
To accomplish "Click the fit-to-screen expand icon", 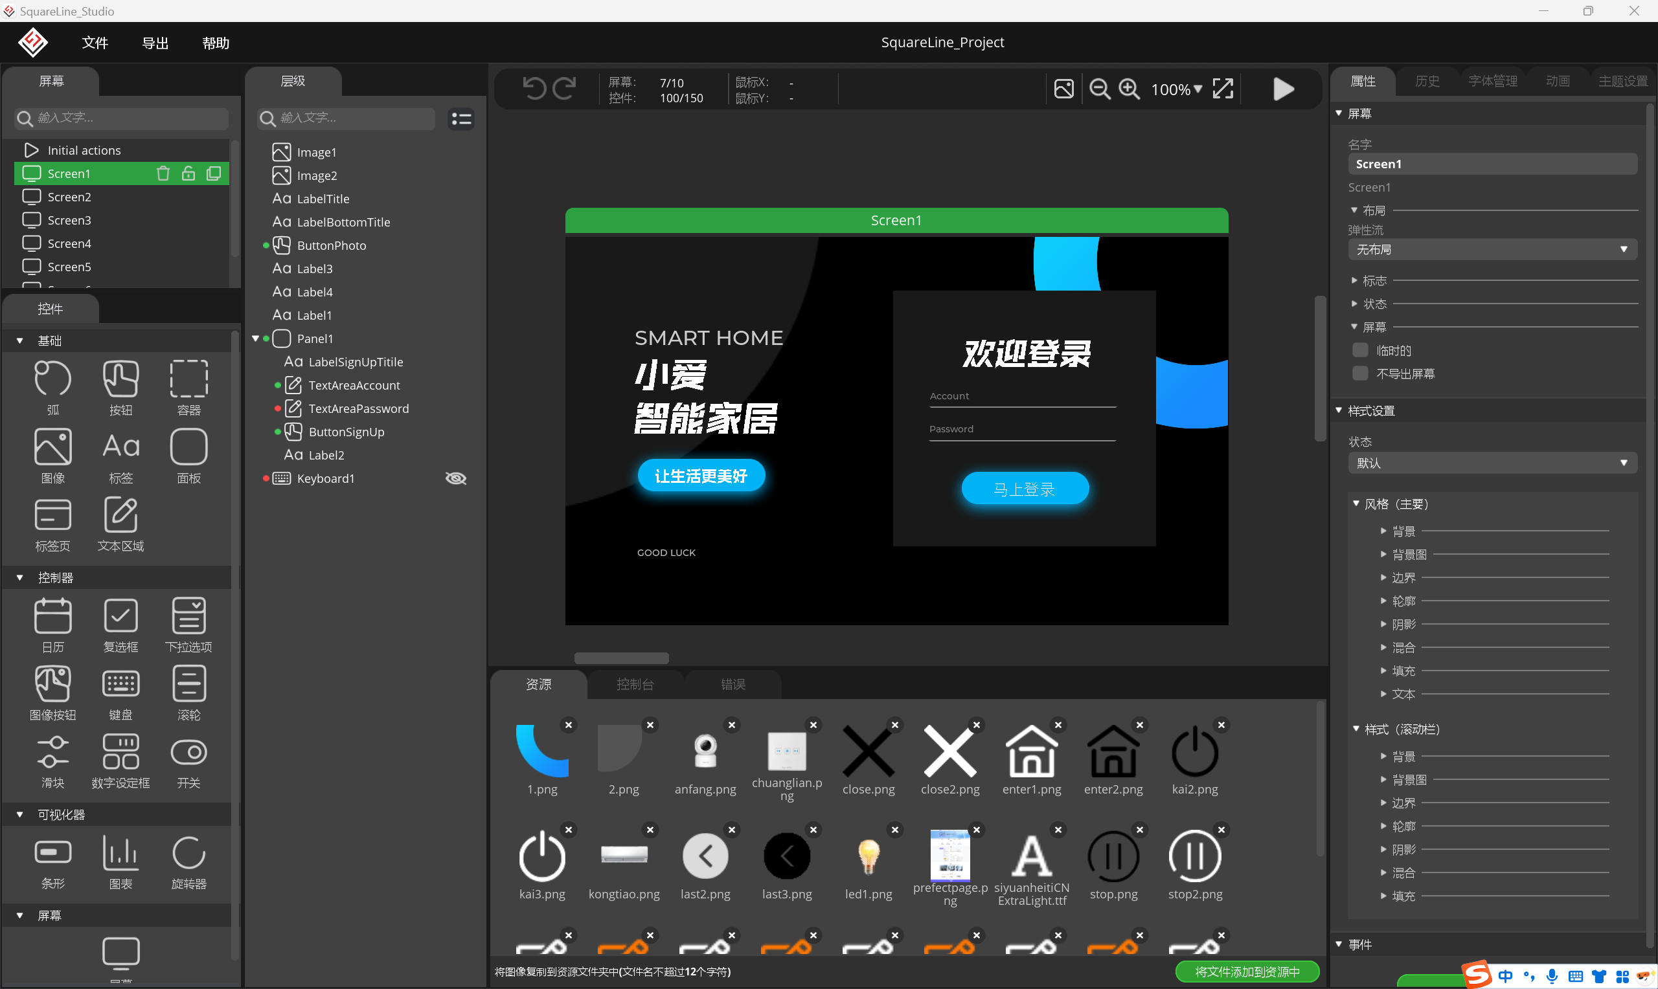I will tap(1223, 89).
